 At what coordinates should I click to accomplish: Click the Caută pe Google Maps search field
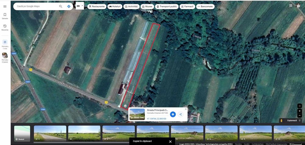click(x=37, y=6)
